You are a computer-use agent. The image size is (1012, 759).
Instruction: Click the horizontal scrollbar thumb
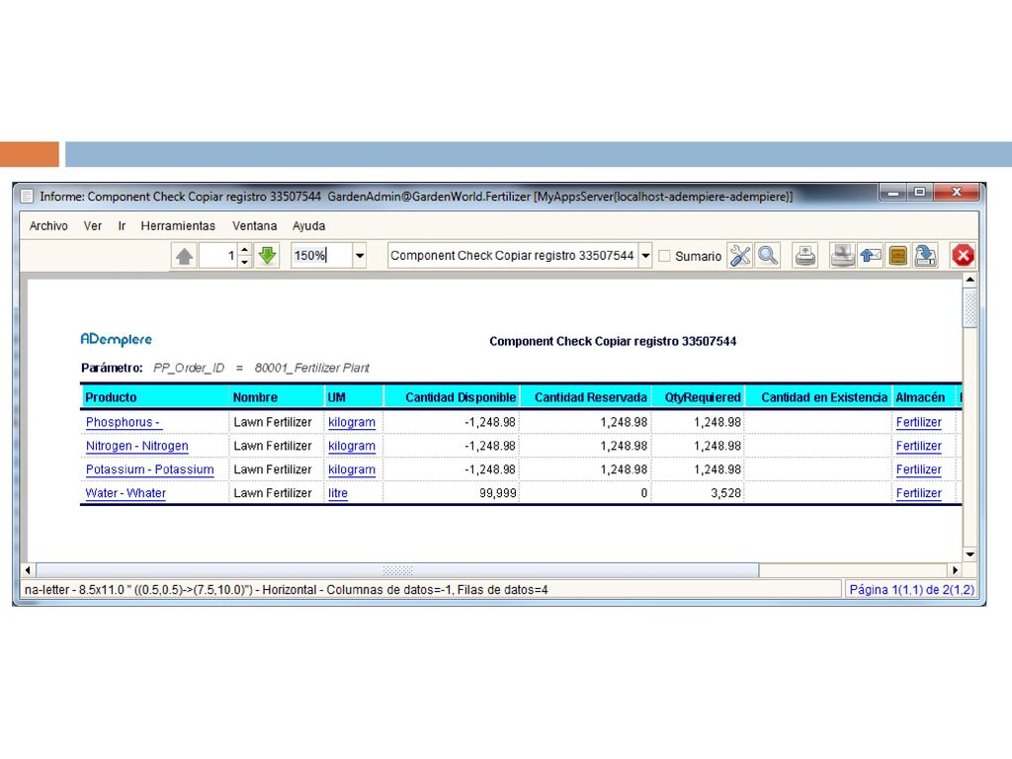tap(397, 570)
